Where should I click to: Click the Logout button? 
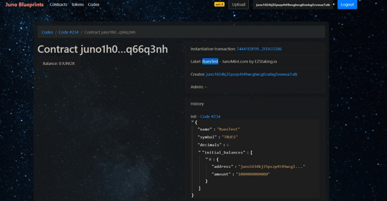[347, 5]
